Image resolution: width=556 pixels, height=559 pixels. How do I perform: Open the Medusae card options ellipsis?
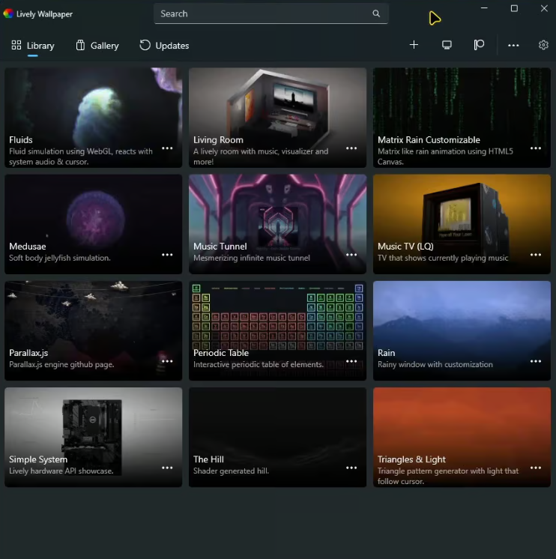point(167,255)
